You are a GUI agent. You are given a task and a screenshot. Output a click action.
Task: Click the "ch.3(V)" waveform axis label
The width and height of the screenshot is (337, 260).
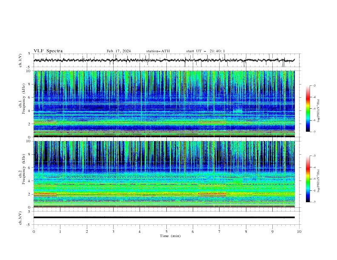20,218
